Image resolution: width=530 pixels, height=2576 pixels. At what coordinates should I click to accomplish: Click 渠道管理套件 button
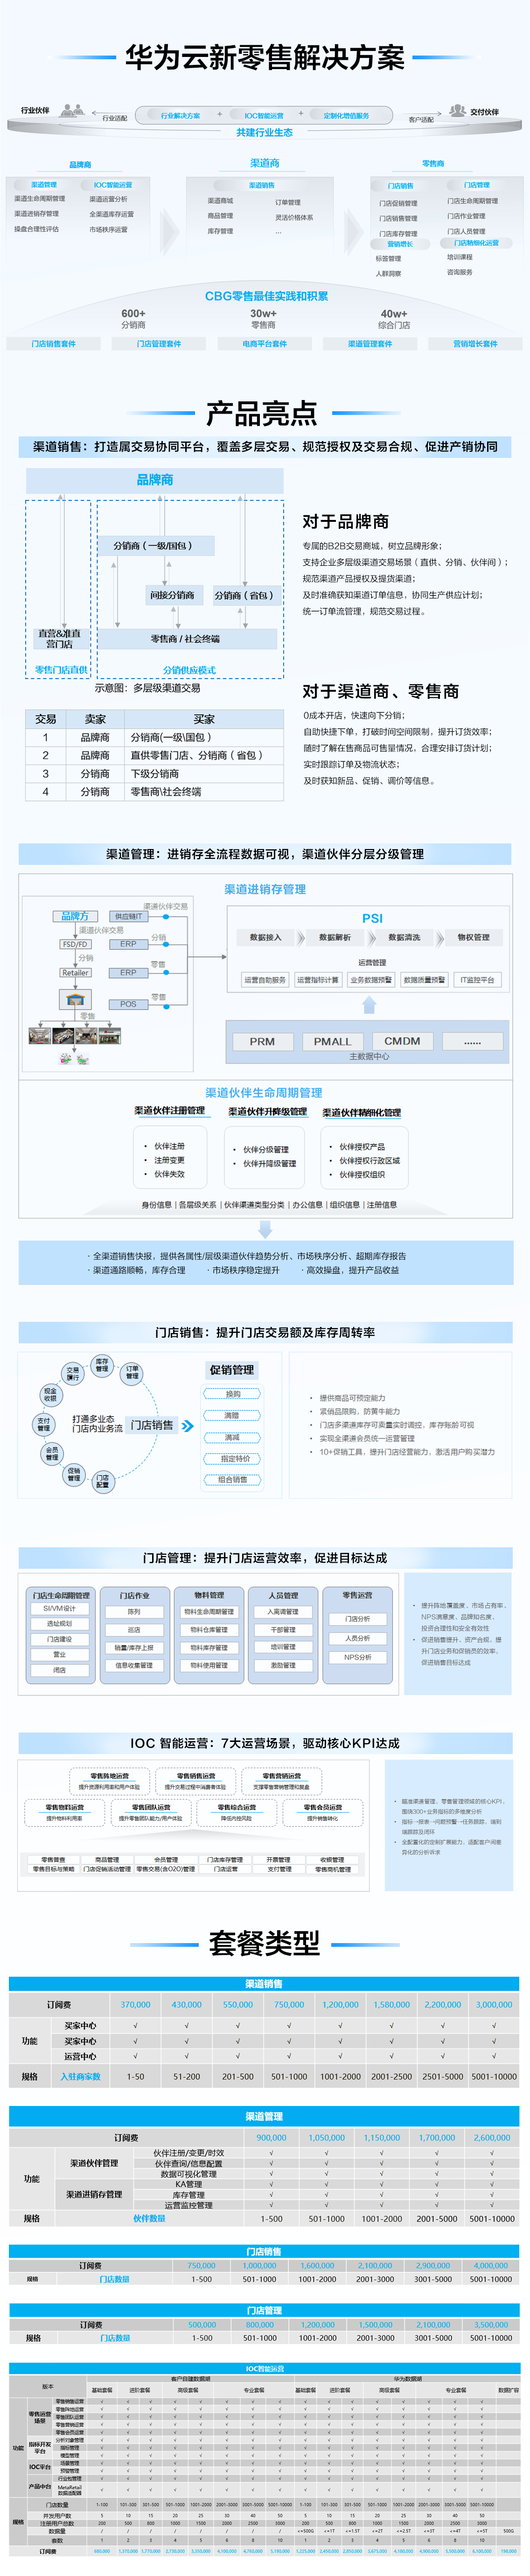370,344
